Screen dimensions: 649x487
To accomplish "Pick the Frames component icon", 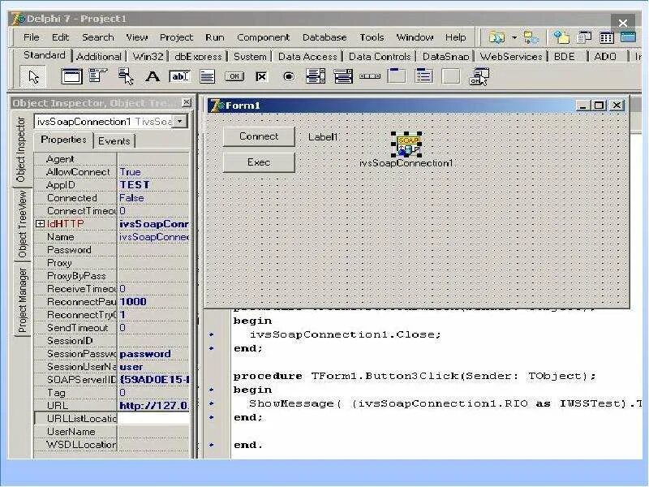I will click(x=71, y=76).
